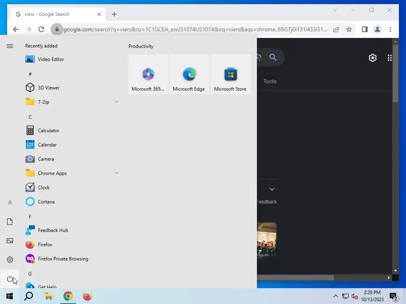This screenshot has height=304, width=406.
Task: Click the network tray icon
Action: (x=345, y=296)
